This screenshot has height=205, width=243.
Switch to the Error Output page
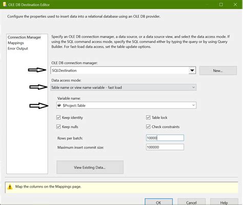[x=18, y=48]
